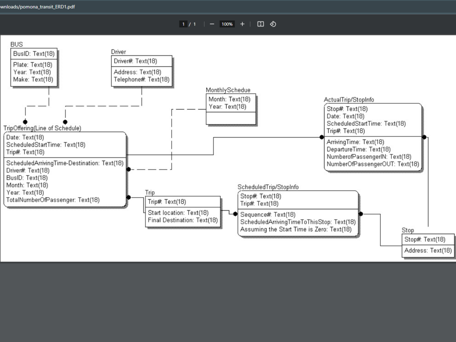Click 'ScheduledArrivingTime-Destination: Text(18)' attribute

click(65, 163)
